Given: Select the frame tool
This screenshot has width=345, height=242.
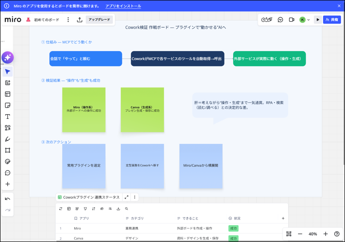Looking at the screenshot, I should tap(8, 150).
